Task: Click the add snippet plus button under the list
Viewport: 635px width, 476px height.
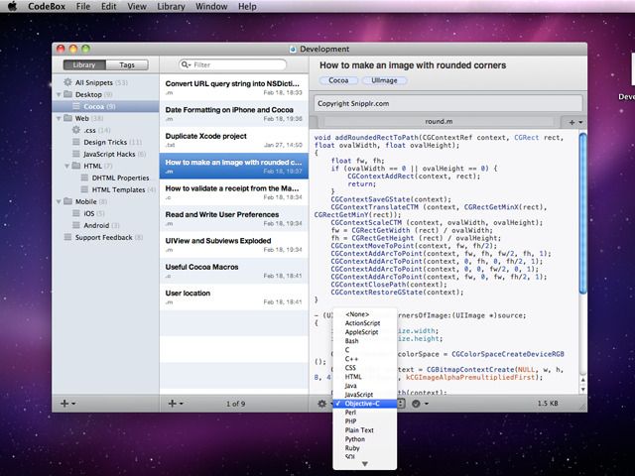Action: [x=172, y=404]
